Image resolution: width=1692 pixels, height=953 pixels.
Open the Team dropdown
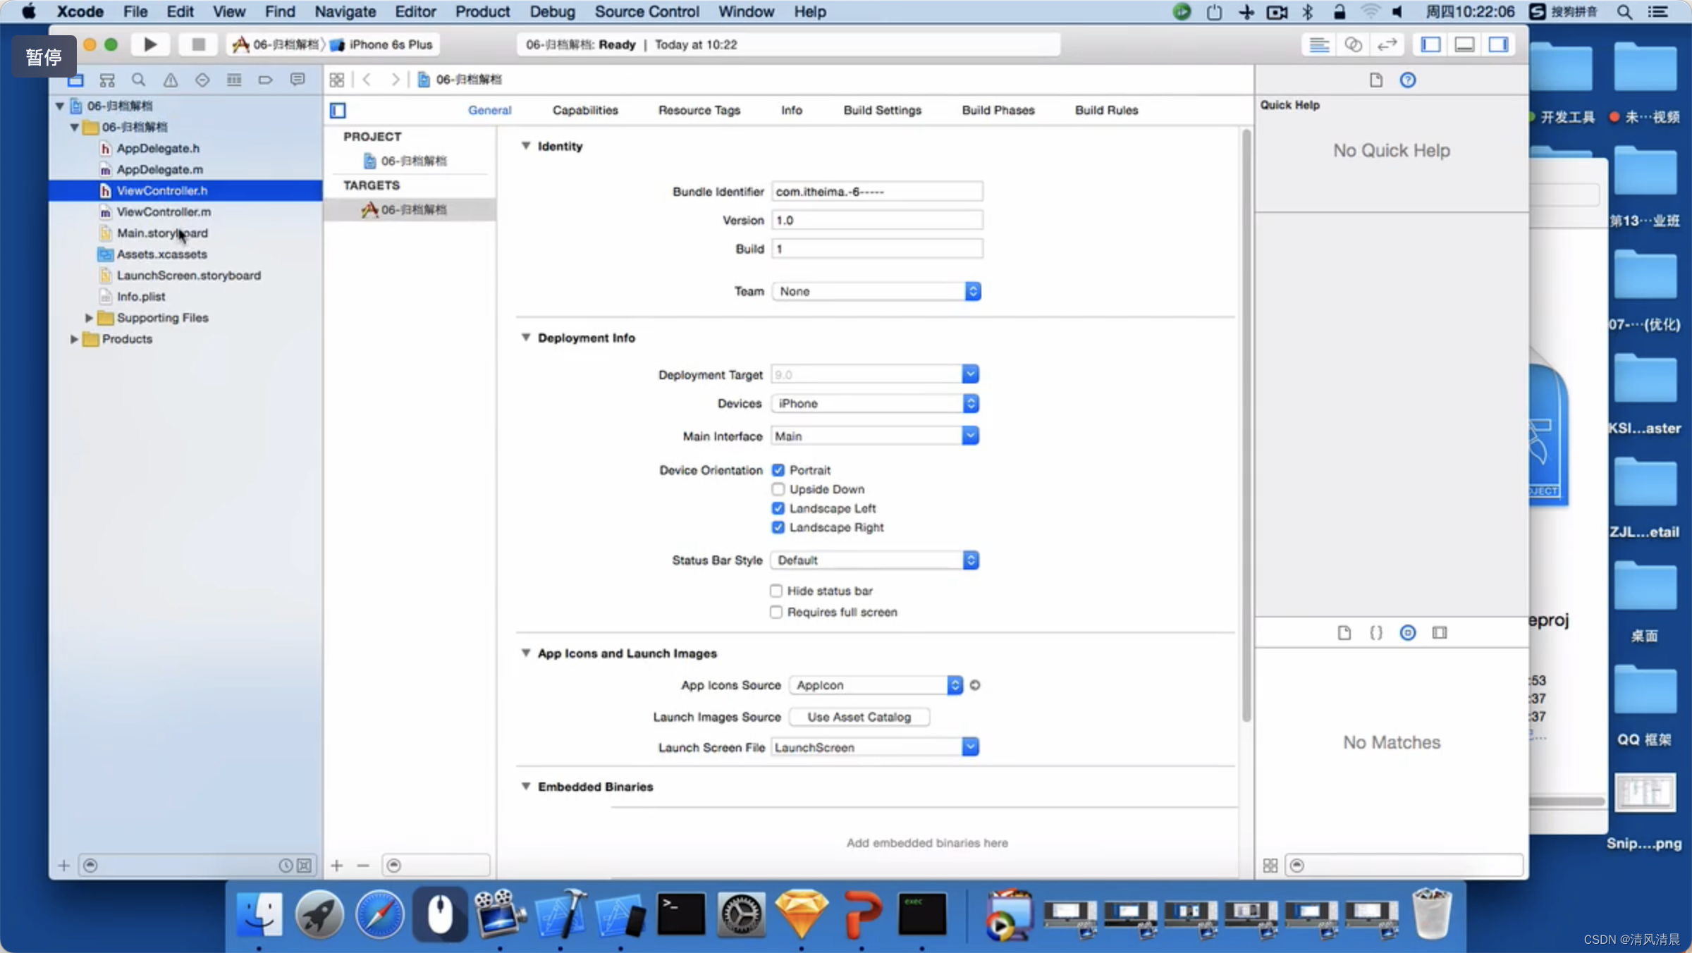click(876, 291)
